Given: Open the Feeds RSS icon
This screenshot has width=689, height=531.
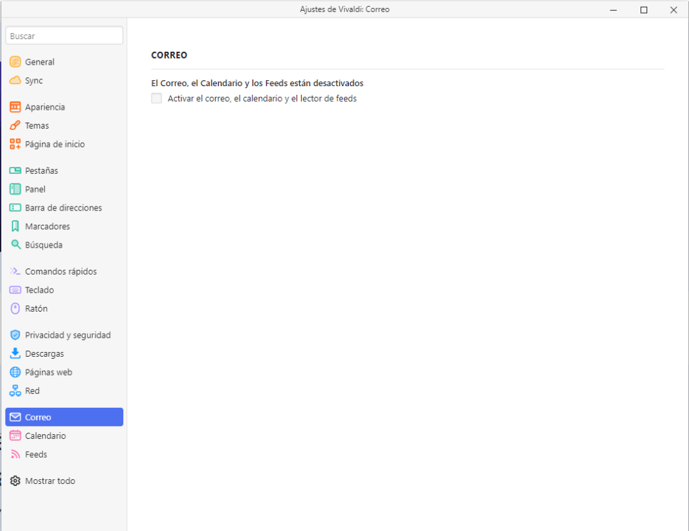Looking at the screenshot, I should coord(15,455).
